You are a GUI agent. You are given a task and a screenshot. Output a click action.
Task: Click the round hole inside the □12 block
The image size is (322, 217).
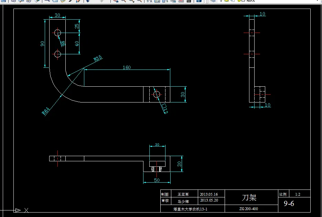click(157, 94)
